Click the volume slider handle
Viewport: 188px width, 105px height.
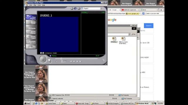coord(62,61)
